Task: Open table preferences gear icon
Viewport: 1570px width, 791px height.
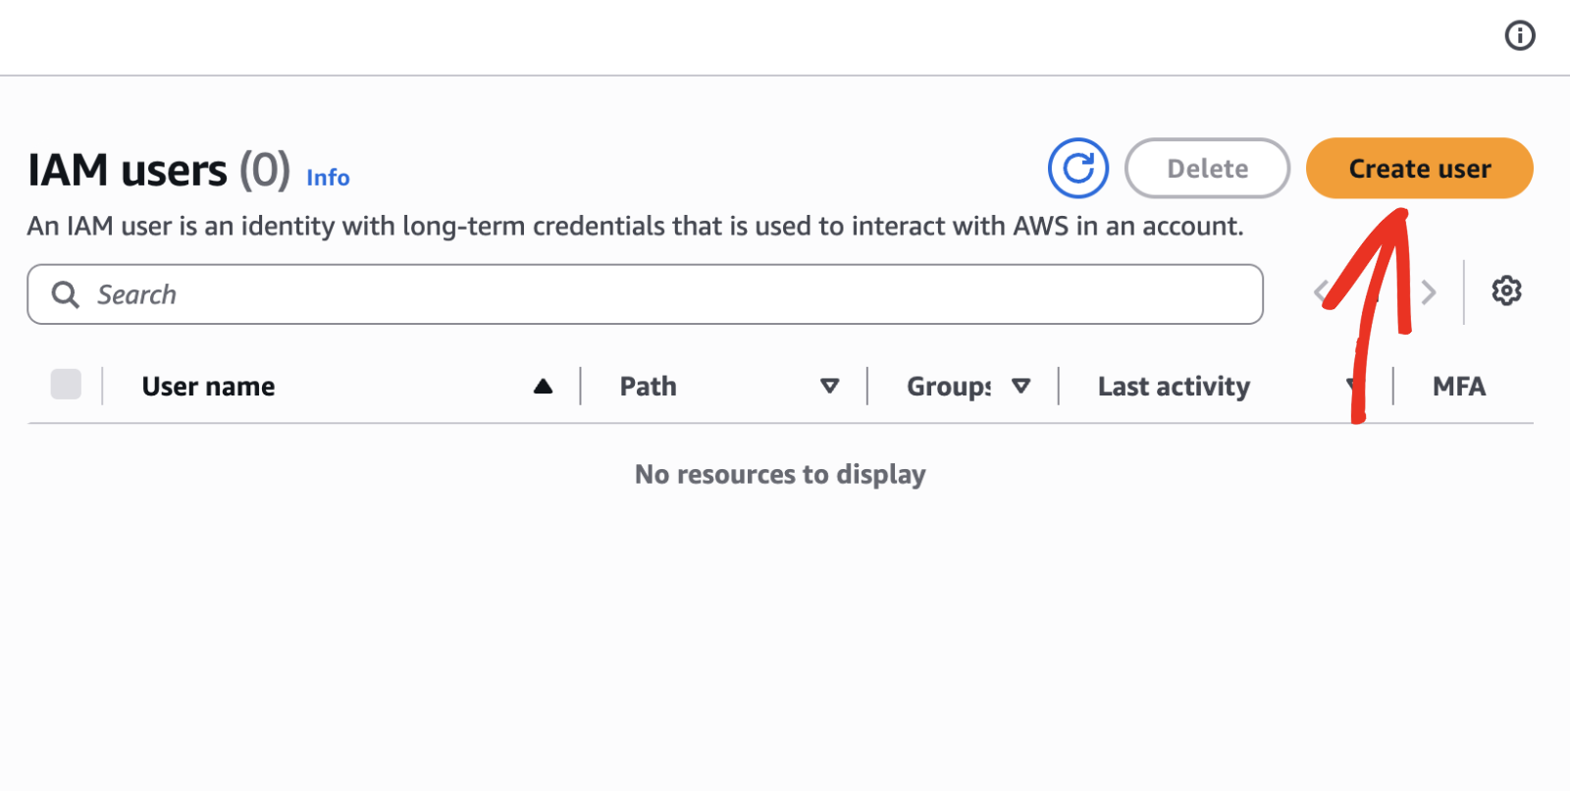Action: (1506, 290)
